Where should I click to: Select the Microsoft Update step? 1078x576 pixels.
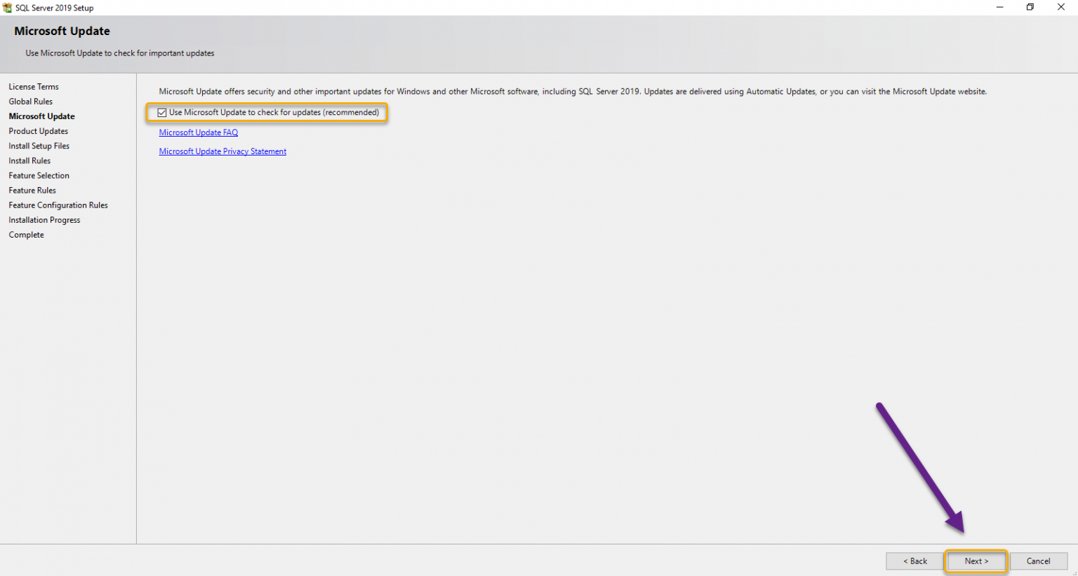41,116
